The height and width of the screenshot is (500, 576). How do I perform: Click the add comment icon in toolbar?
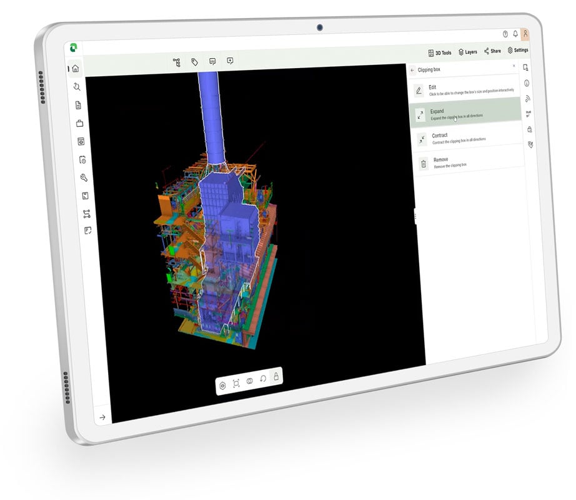pyautogui.click(x=230, y=61)
